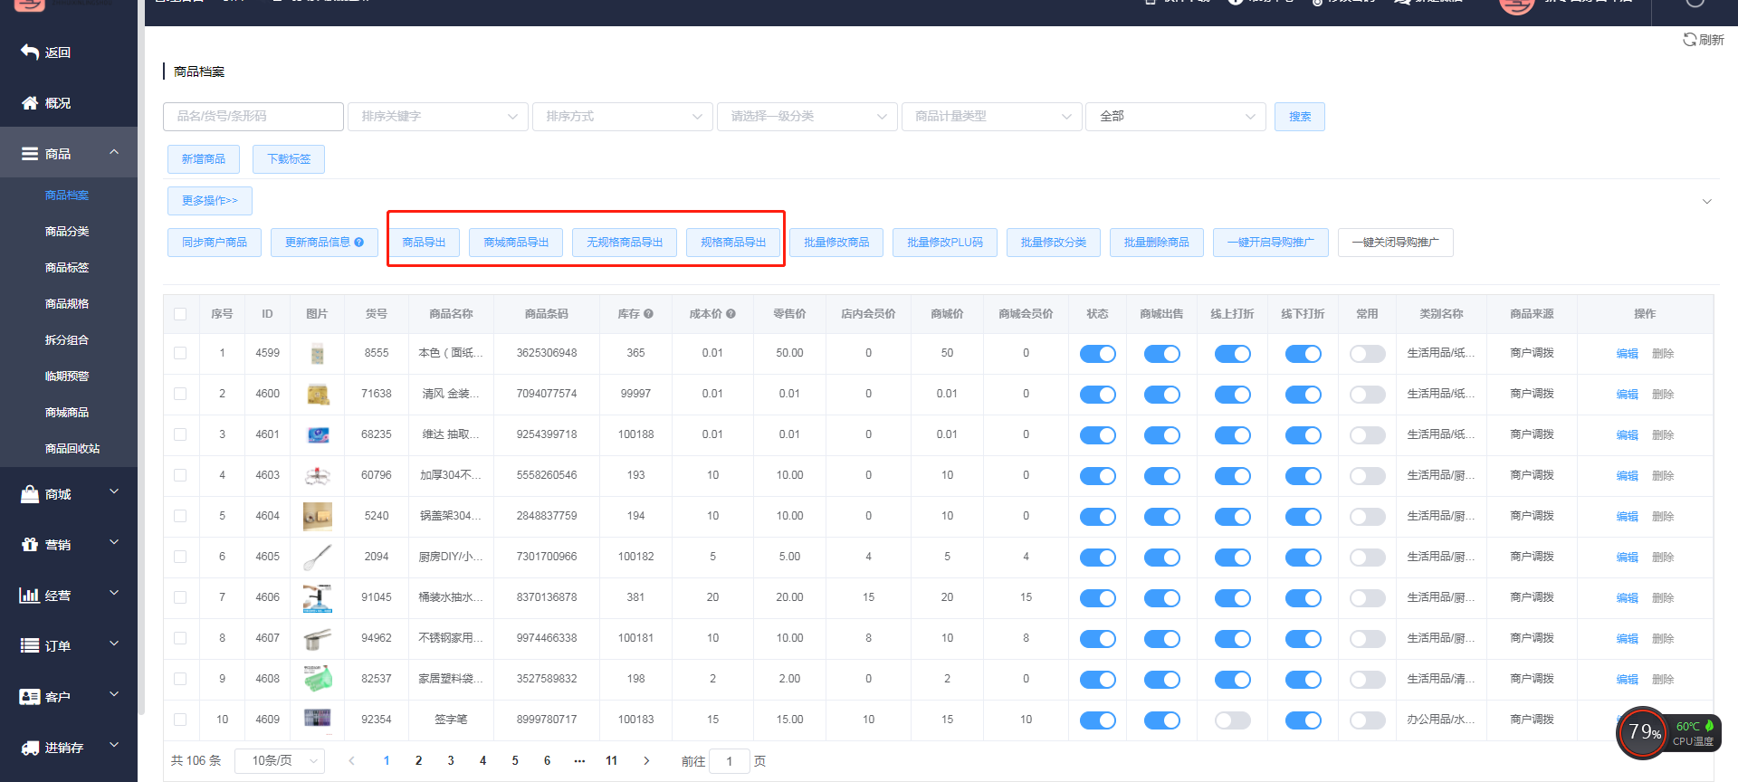The width and height of the screenshot is (1738, 782).
Task: Toggle 常用 switch for row ID 4600
Action: pyautogui.click(x=1367, y=395)
